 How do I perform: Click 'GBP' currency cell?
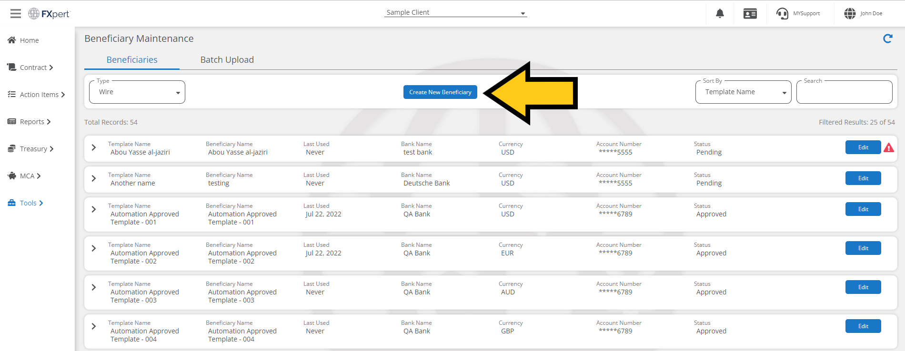(508, 331)
